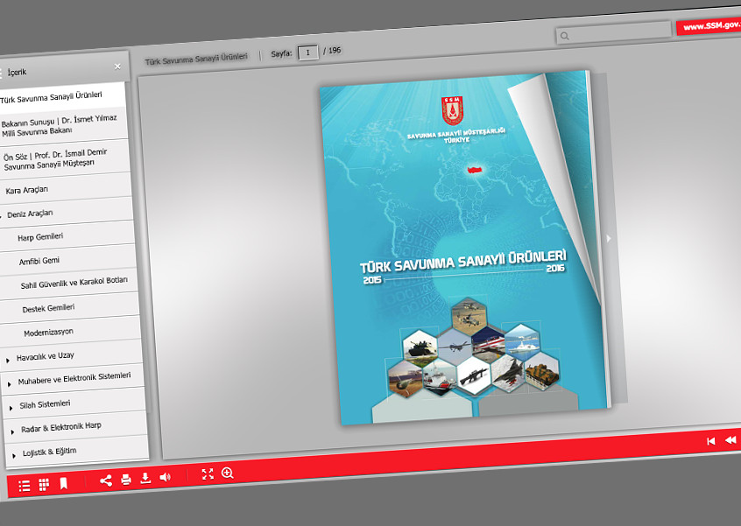Open the bookmarks icon in toolbar

63,483
